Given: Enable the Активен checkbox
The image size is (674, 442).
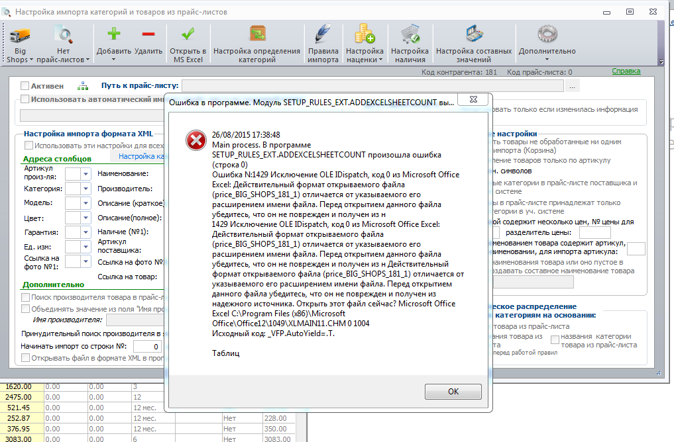Looking at the screenshot, I should click(25, 86).
